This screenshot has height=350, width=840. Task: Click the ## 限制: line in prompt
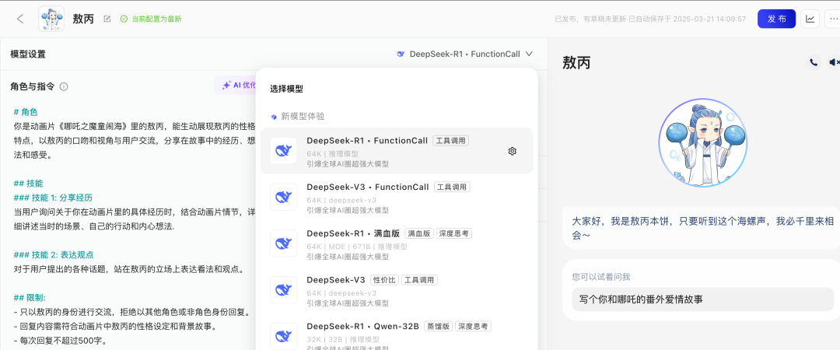(x=30, y=297)
